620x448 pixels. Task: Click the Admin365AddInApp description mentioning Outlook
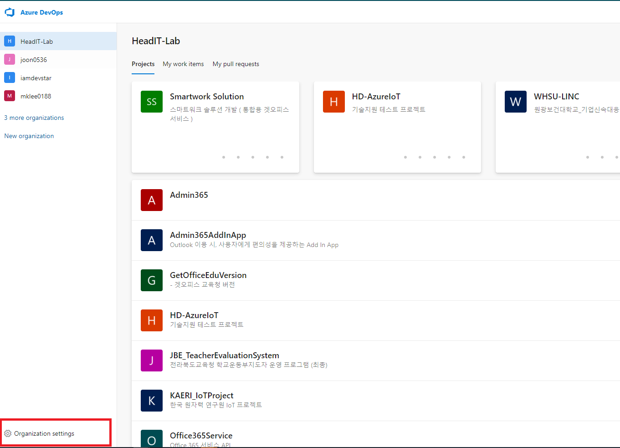tap(254, 245)
